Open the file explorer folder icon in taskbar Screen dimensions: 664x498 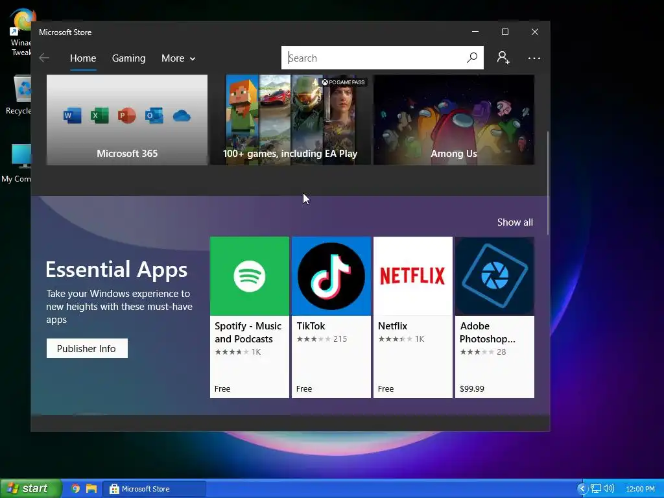(91, 489)
